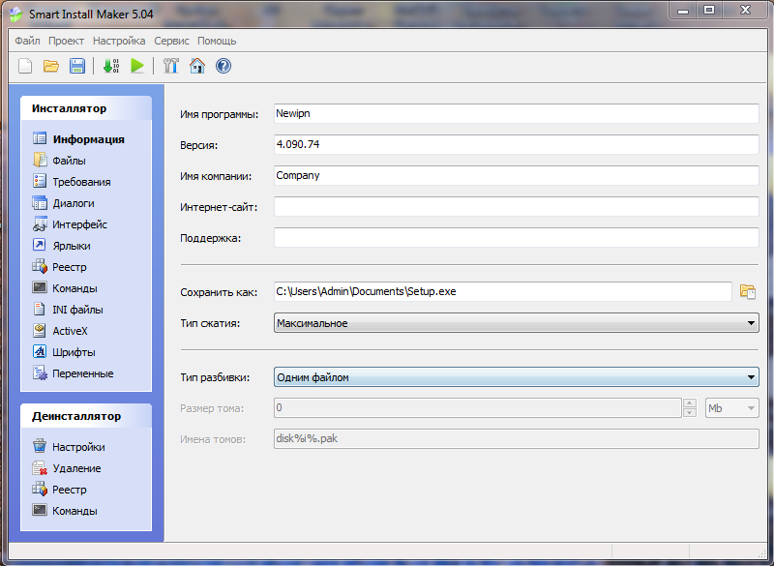This screenshot has width=774, height=566.
Task: Open the Mb size unit dropdown
Action: 751,408
